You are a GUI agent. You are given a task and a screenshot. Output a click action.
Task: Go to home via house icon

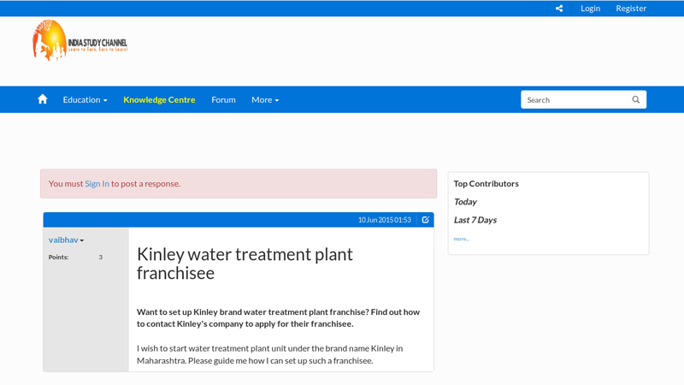coord(42,99)
